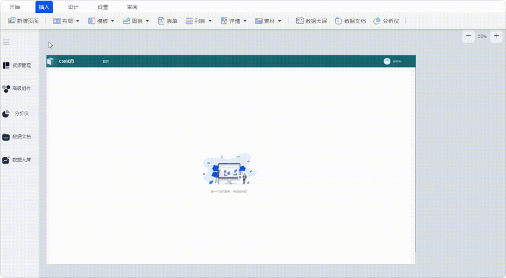Expand the 模板 dropdown menu

pos(101,21)
